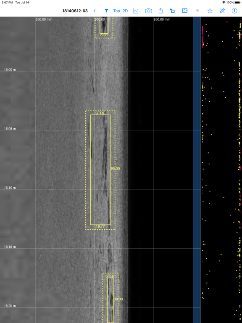Tap the greyed down triangle icon
This screenshot has height=323, width=242.
[197, 11]
